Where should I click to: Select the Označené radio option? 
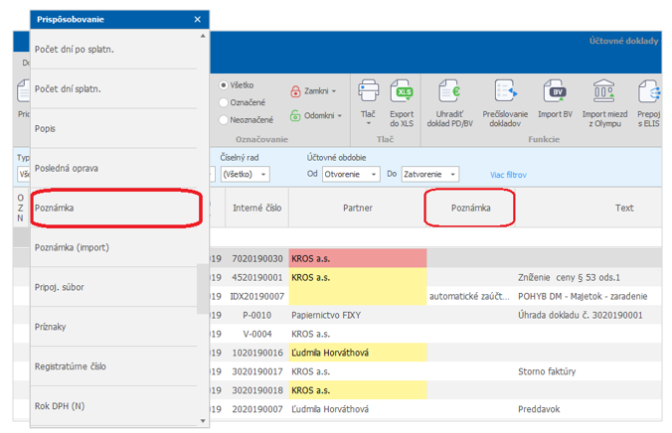pyautogui.click(x=243, y=102)
